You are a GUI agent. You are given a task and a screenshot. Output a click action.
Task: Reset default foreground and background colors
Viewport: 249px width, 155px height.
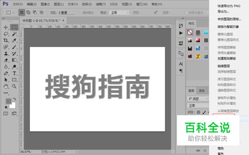(x=6, y=108)
